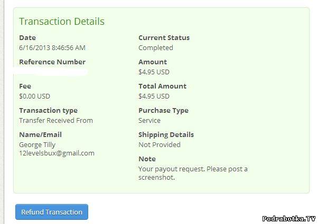
Task: Click the Podrabotka.TV watermark
Action: [x=288, y=218]
